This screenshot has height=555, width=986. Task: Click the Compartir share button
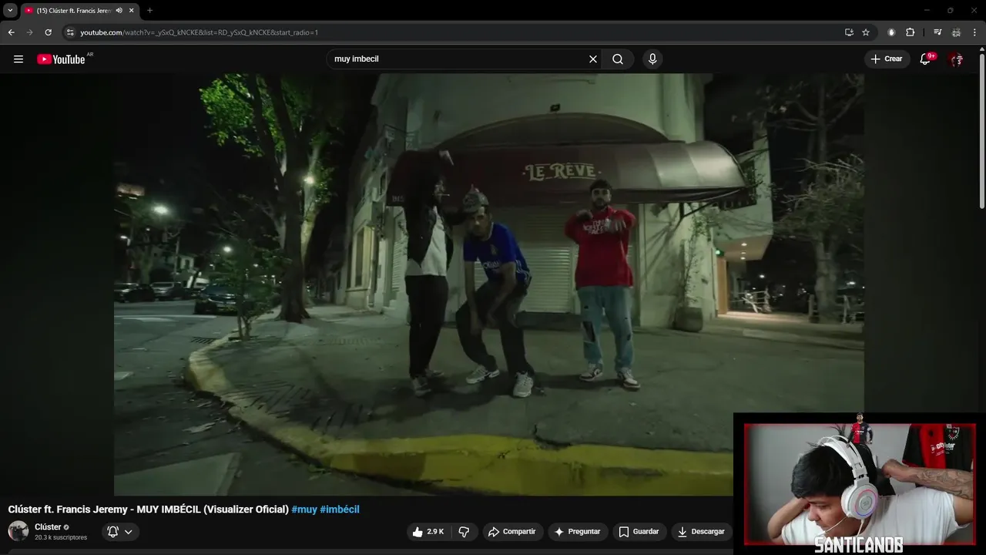pos(513,532)
